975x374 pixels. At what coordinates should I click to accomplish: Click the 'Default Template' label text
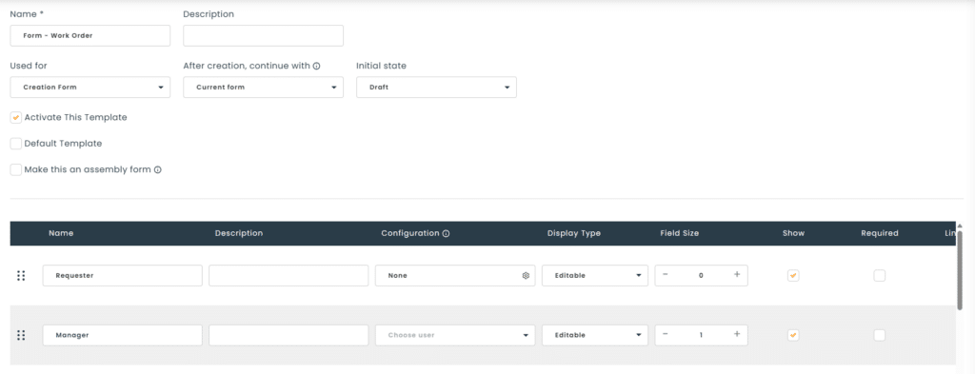pyautogui.click(x=64, y=144)
